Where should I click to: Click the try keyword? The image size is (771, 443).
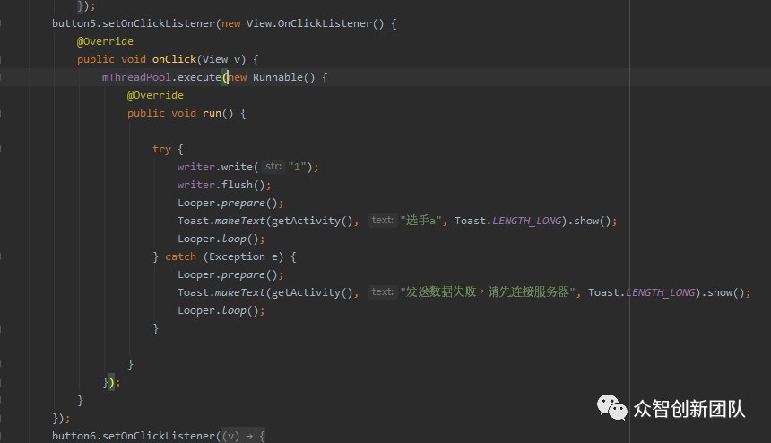tap(161, 149)
